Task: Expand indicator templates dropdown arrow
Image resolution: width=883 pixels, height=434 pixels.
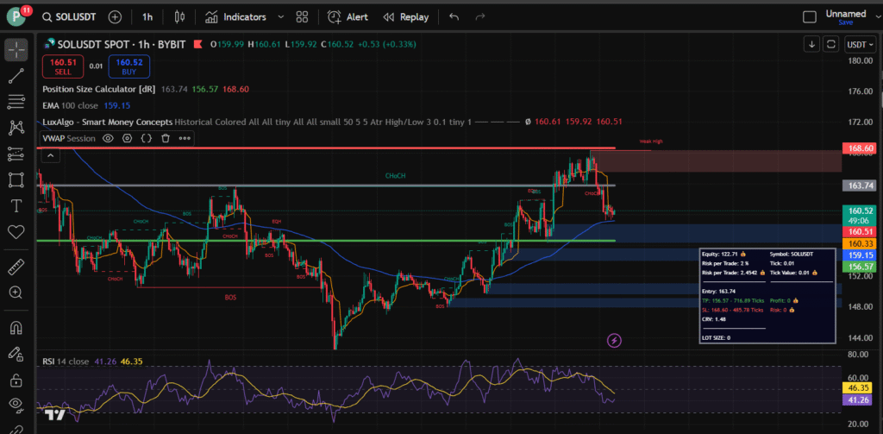Action: (x=281, y=17)
